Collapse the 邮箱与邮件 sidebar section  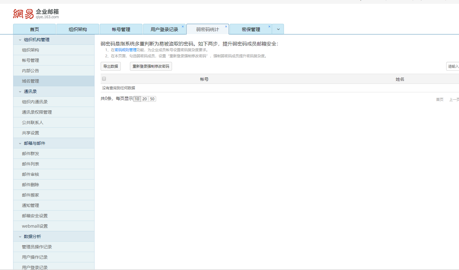(x=20, y=143)
